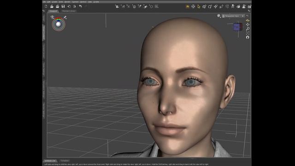Click the rainbow light sphere control
Screen dimensions: 295x166
59,24
